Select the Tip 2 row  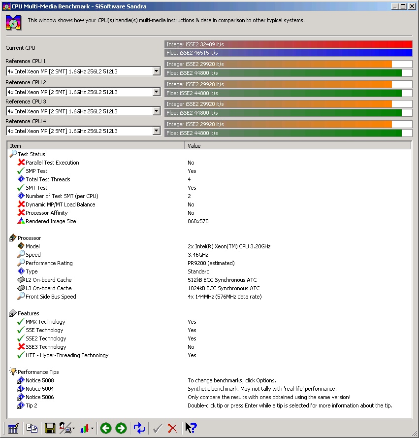click(209, 405)
